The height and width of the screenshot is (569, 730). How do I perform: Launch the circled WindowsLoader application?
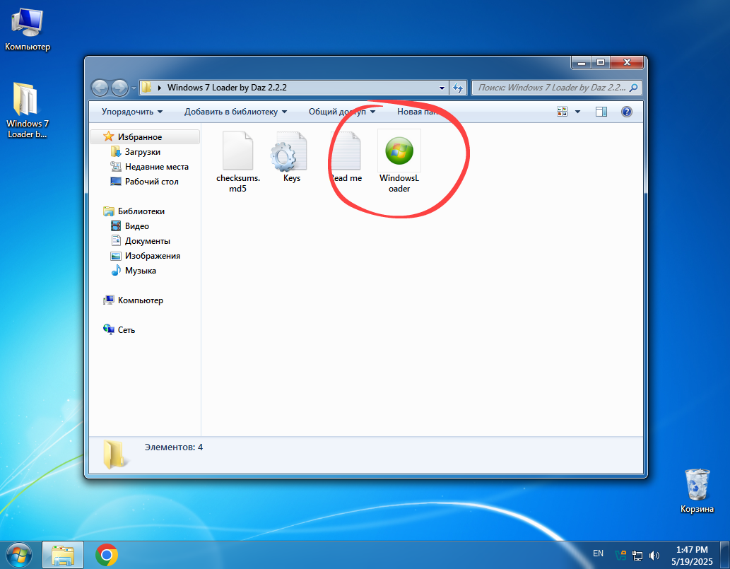tap(399, 151)
